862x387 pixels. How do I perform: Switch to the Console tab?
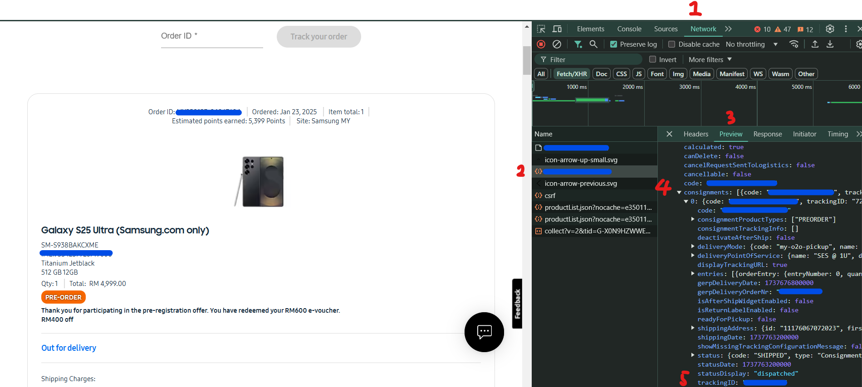(x=629, y=29)
